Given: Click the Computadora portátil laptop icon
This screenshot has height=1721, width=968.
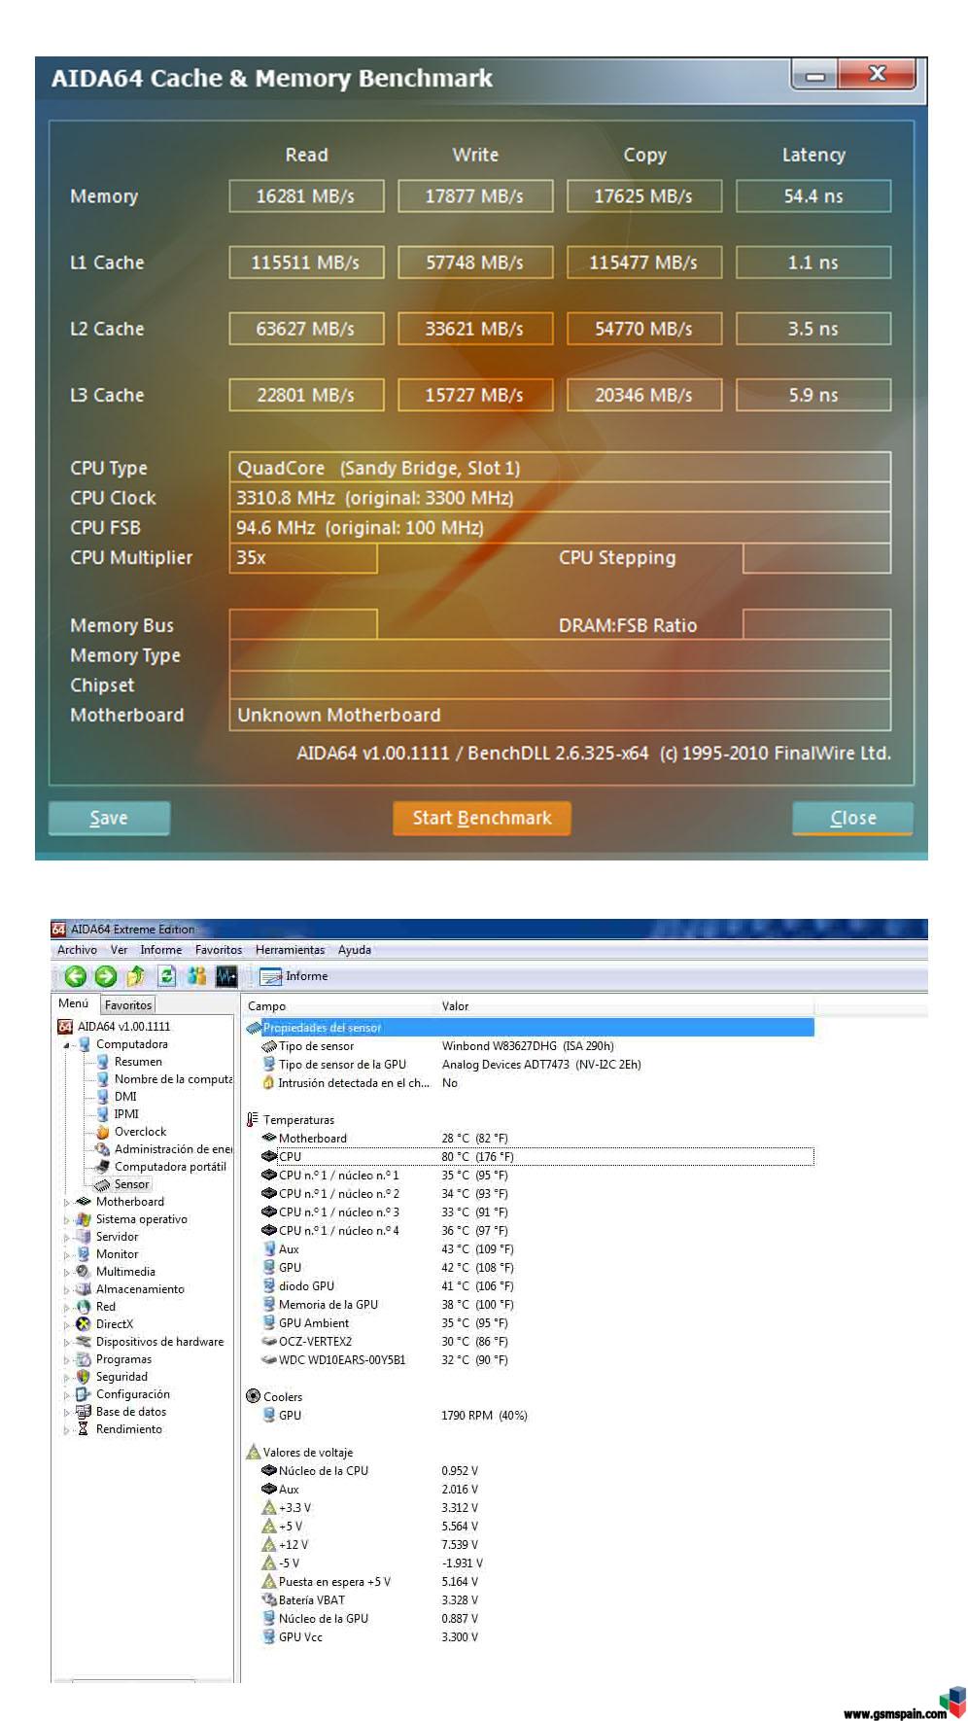Looking at the screenshot, I should (102, 1167).
